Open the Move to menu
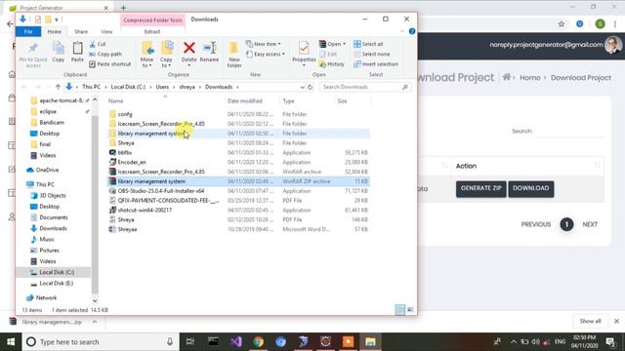The width and height of the screenshot is (625, 351). 147,55
